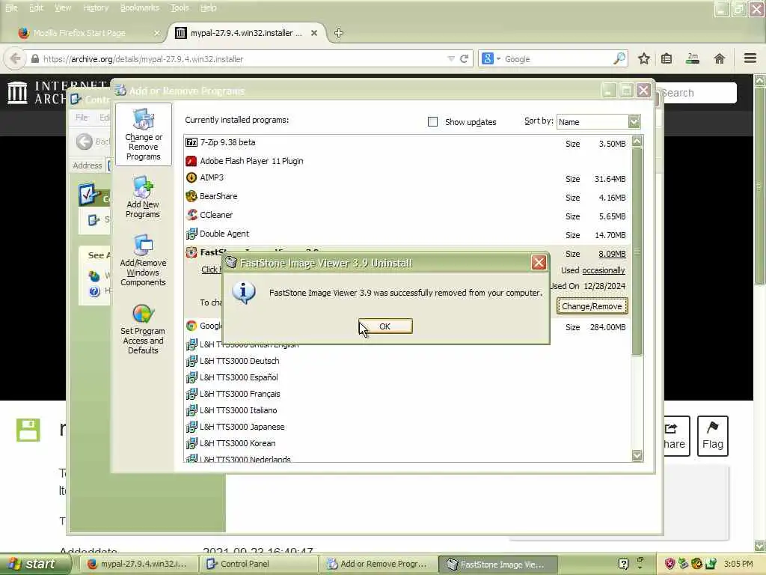
Task: Select the AIMP3 program icon
Action: tap(191, 177)
